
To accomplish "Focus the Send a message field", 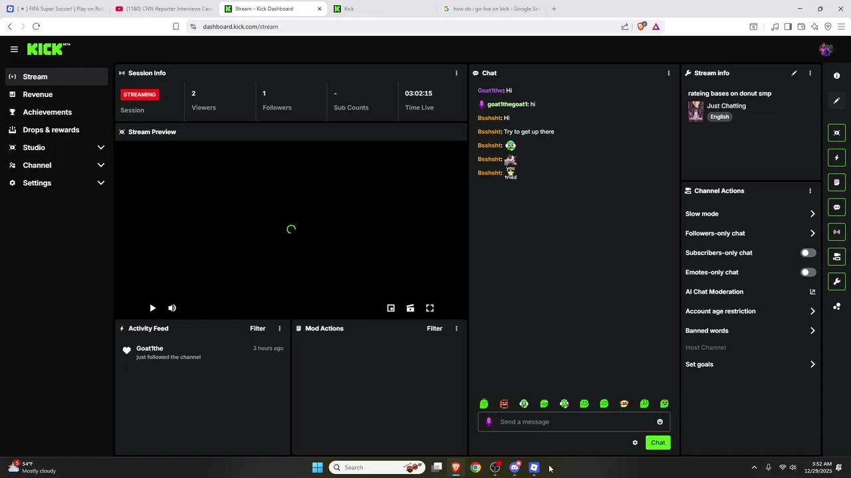I will (x=574, y=422).
